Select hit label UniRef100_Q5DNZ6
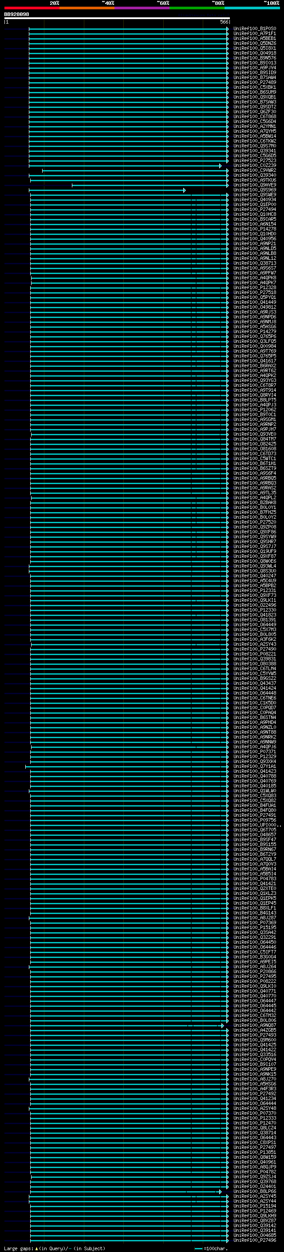 tap(254, 43)
